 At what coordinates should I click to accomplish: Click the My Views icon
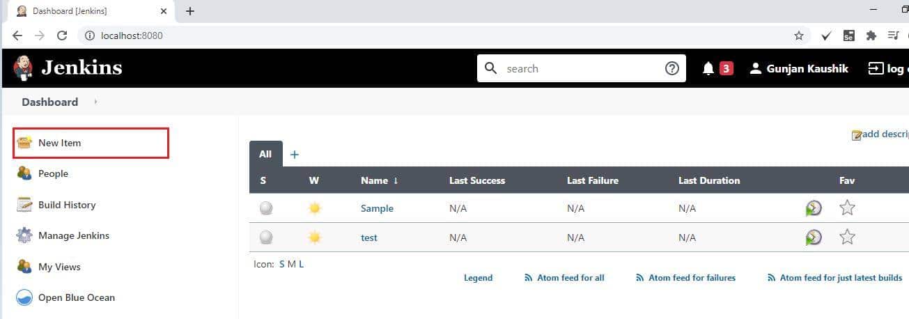[x=24, y=267]
